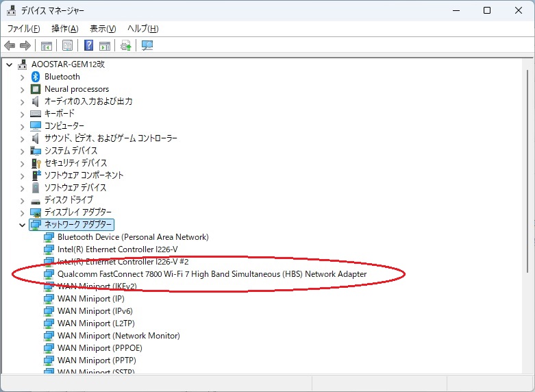Click the show/hide console tree toolbar icon
535x392 pixels.
[x=47, y=46]
